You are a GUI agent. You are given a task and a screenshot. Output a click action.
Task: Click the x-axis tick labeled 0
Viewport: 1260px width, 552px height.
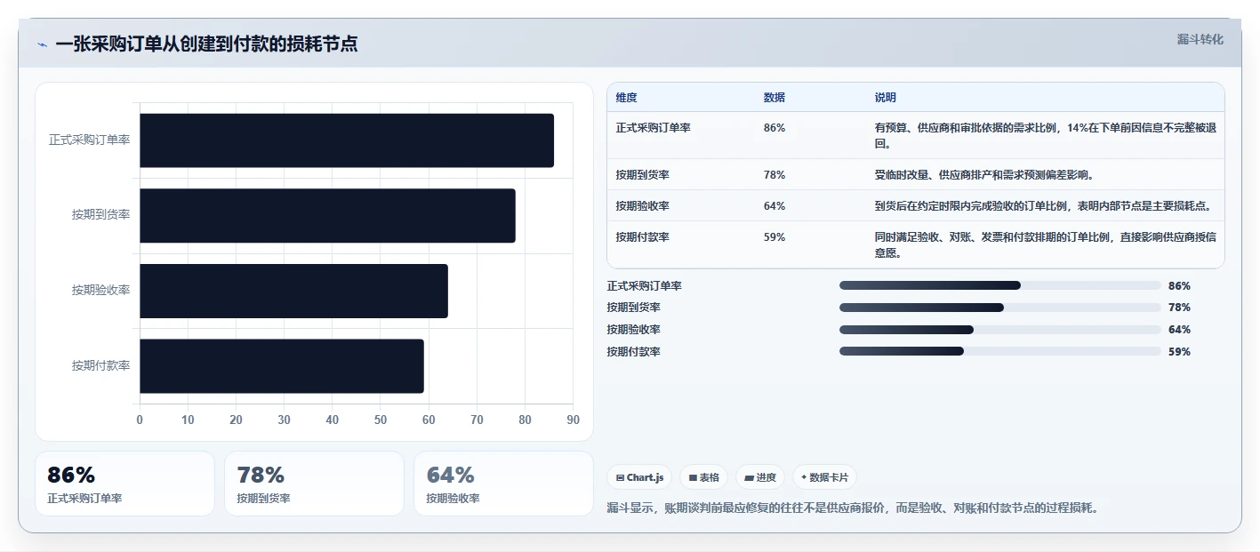140,420
